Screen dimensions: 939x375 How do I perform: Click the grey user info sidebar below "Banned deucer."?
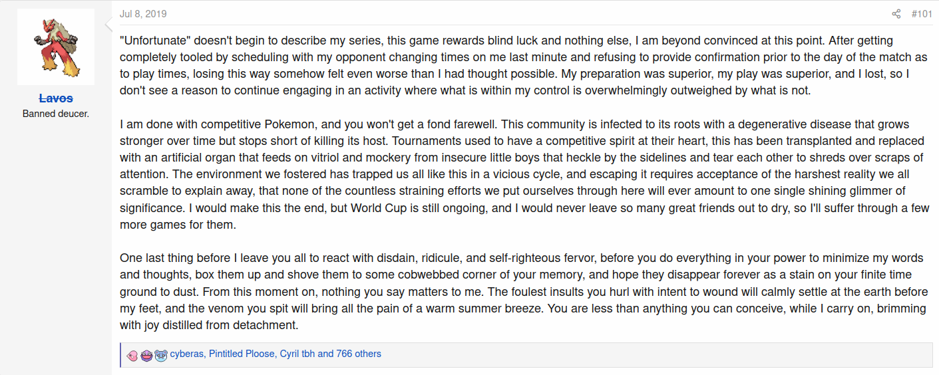pyautogui.click(x=56, y=246)
